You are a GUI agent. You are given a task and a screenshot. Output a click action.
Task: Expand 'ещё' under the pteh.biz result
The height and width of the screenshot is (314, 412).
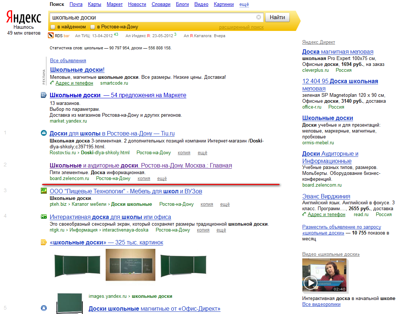pyautogui.click(x=225, y=204)
